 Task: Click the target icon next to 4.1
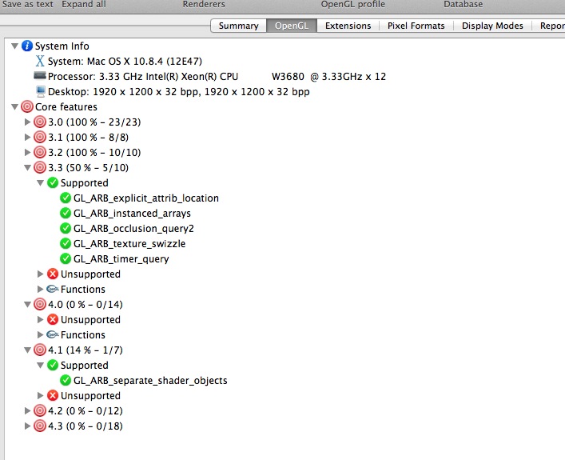click(40, 350)
